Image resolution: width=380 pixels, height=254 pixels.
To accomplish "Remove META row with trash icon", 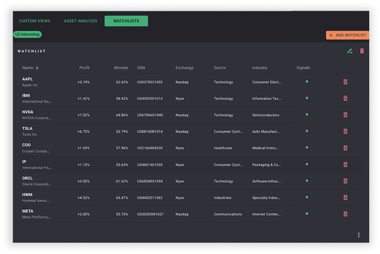I will tap(346, 214).
